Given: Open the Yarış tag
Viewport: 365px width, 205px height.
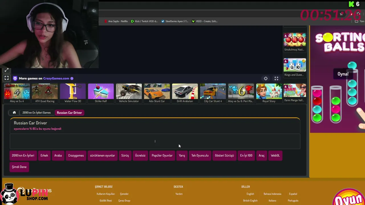Looking at the screenshot, I should (x=182, y=155).
